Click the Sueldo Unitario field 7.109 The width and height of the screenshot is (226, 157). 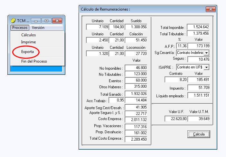(97, 27)
